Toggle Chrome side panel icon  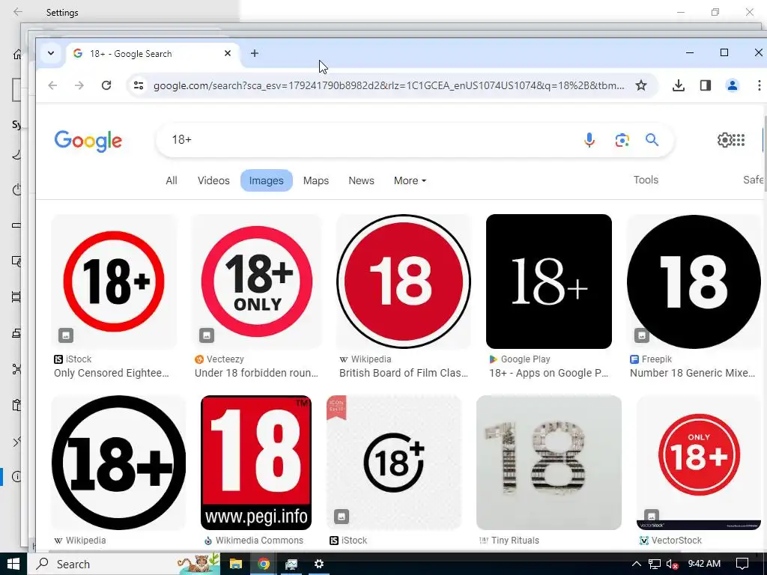tap(706, 85)
